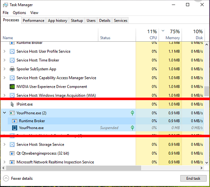Expand Service Host: Storage Service
Image resolution: width=210 pixels, height=187 pixels.
[4, 144]
